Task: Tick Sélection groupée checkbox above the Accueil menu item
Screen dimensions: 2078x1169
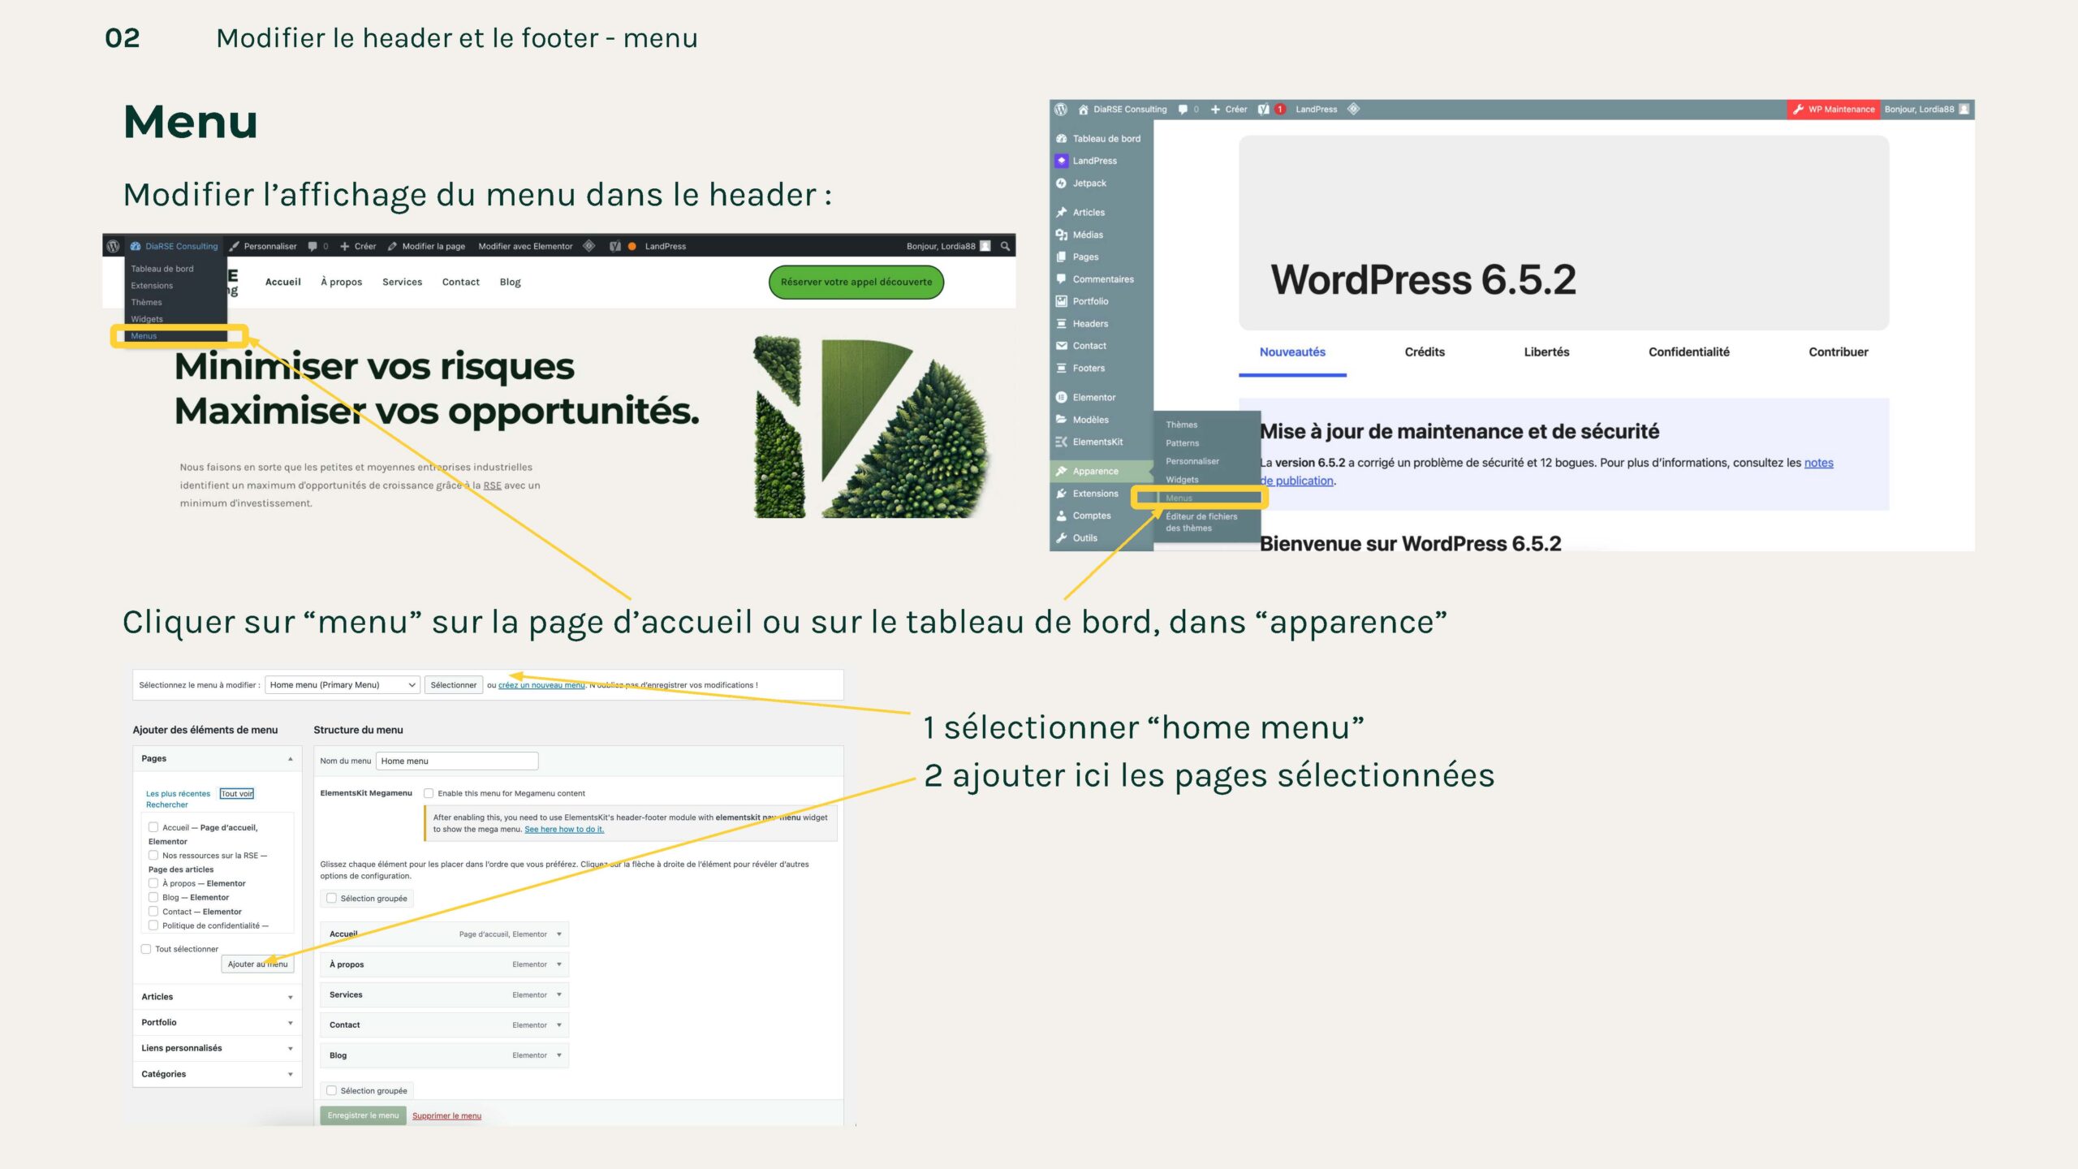Action: [331, 898]
